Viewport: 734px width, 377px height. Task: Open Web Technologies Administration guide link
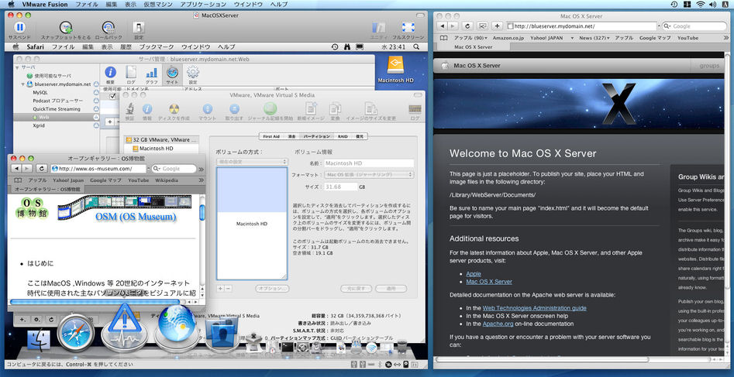coord(534,308)
